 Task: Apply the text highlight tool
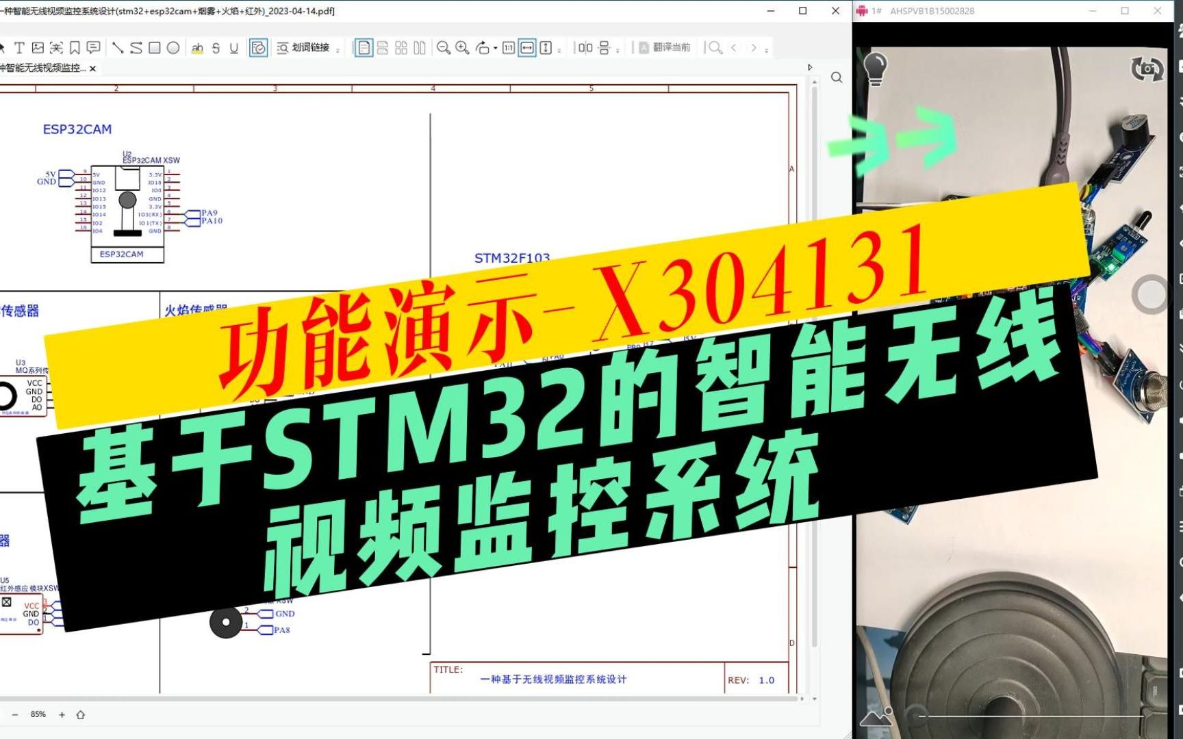point(197,48)
